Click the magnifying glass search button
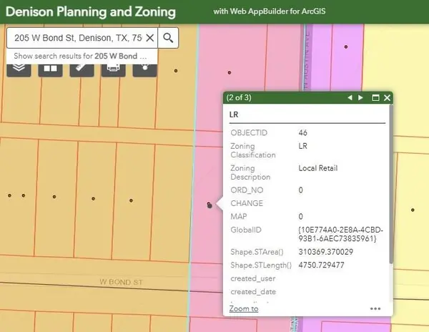Viewport: 429px width, 332px height. tap(168, 38)
